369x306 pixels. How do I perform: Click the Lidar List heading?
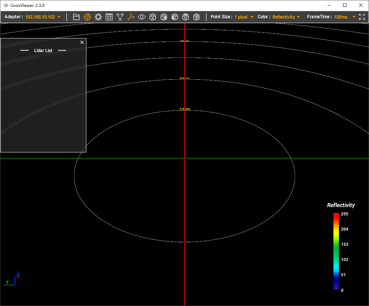[43, 50]
